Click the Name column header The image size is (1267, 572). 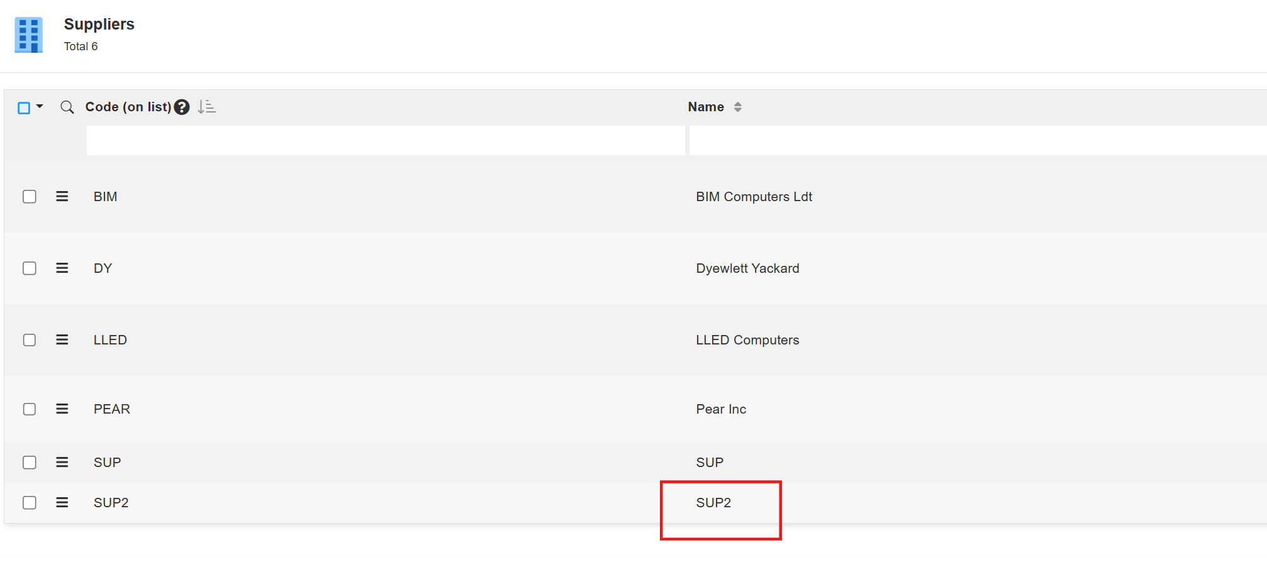(x=705, y=107)
